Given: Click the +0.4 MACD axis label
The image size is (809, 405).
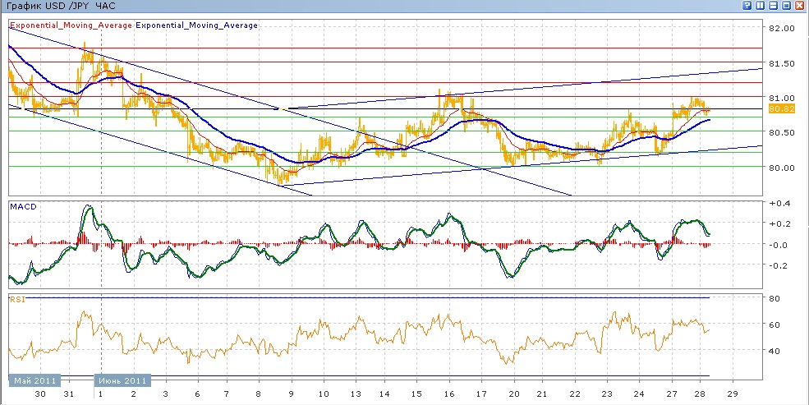Looking at the screenshot, I should point(778,203).
